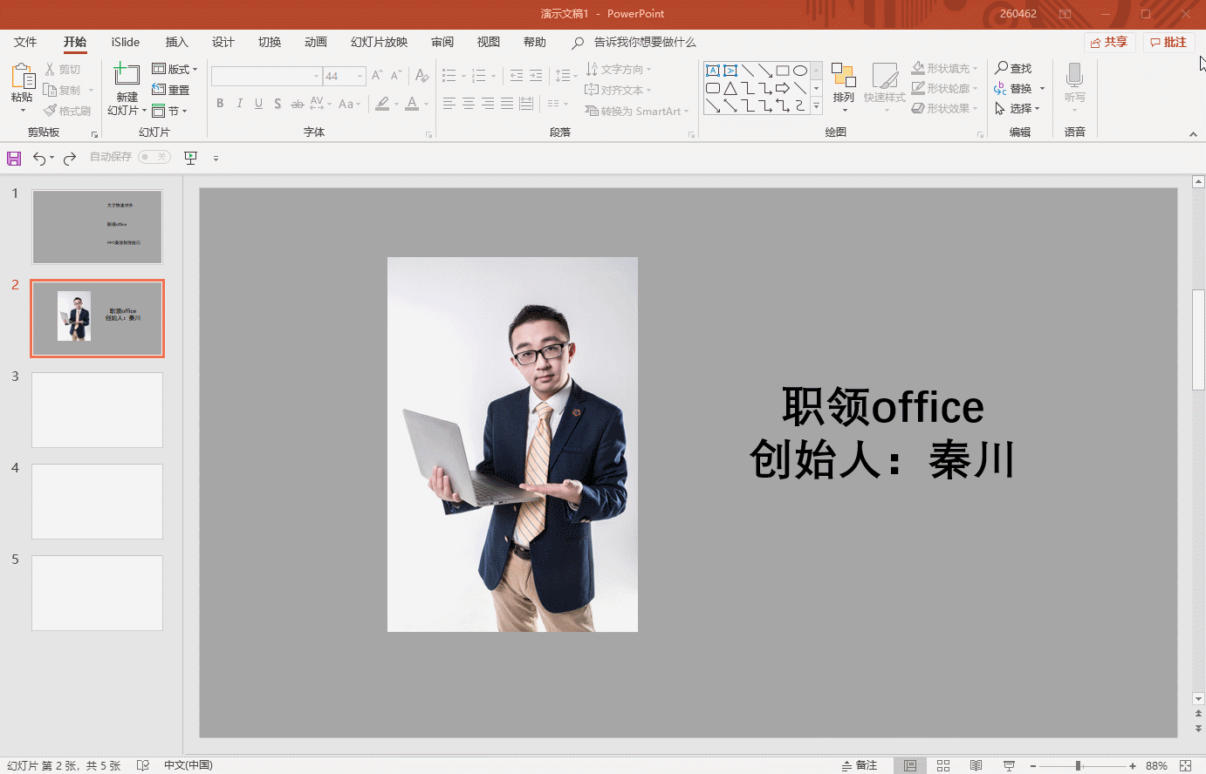Open the 设计 ribbon tab
Image resolution: width=1206 pixels, height=774 pixels.
223,42
